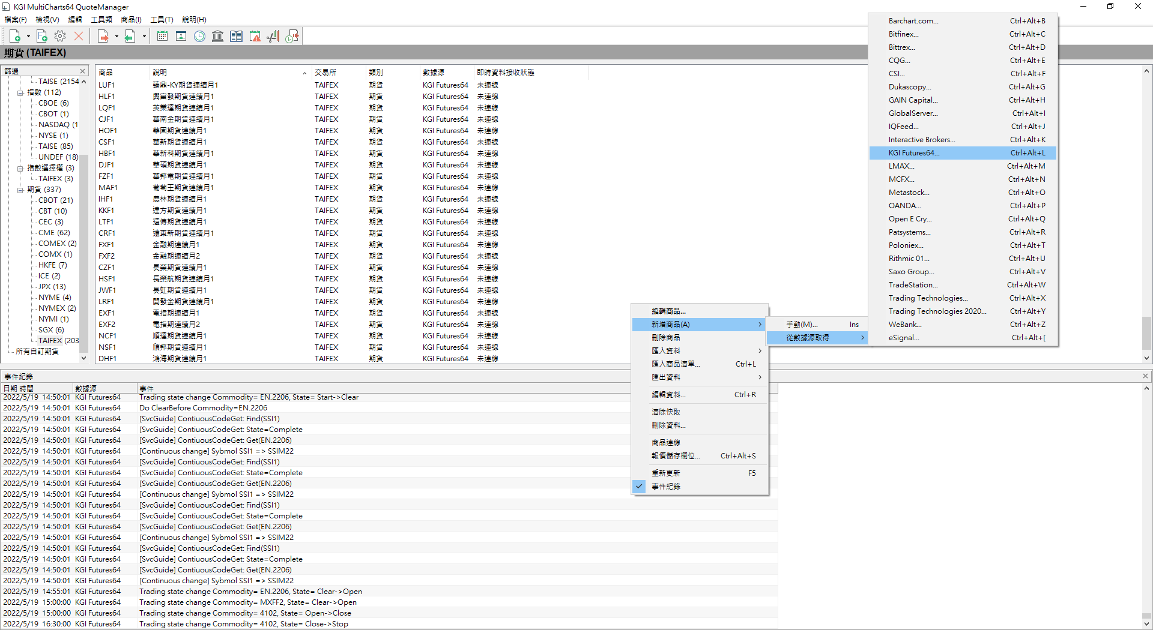Click the red X delete symbol icon
Screen dimensions: 1153x630
tap(79, 36)
